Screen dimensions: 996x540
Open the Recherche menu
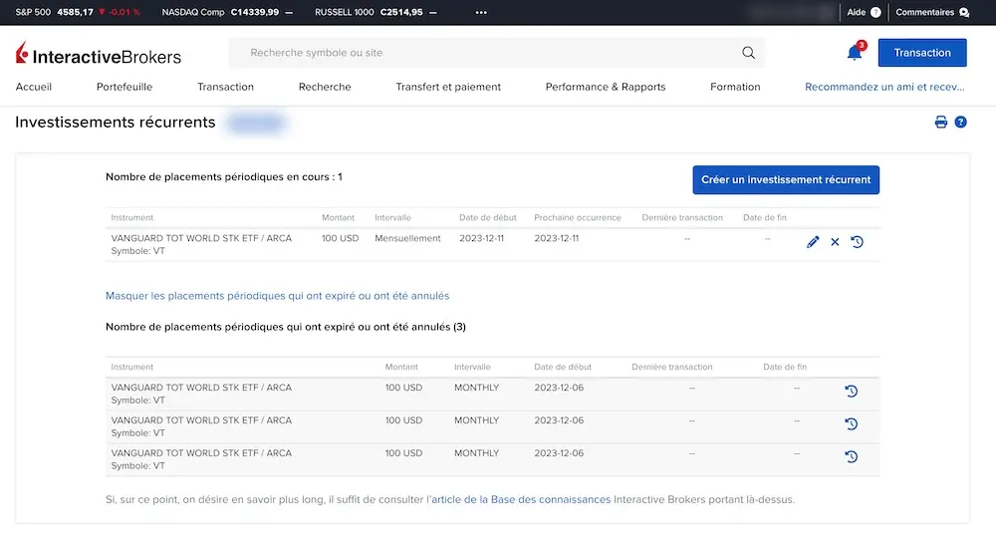tap(325, 87)
